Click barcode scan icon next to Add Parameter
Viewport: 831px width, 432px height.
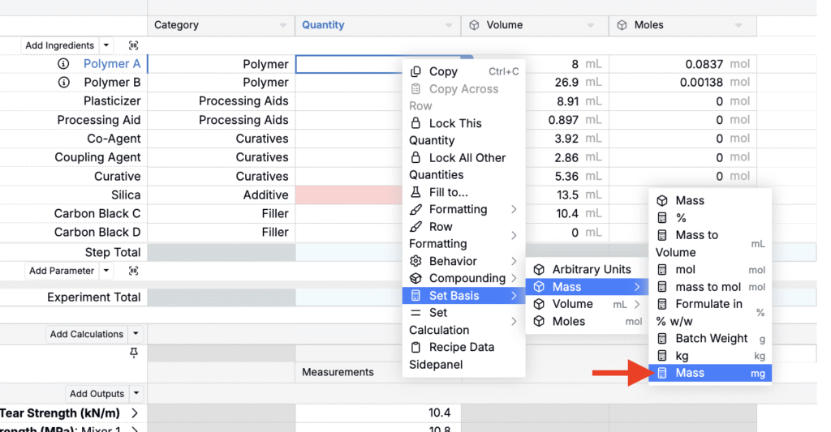coord(133,271)
